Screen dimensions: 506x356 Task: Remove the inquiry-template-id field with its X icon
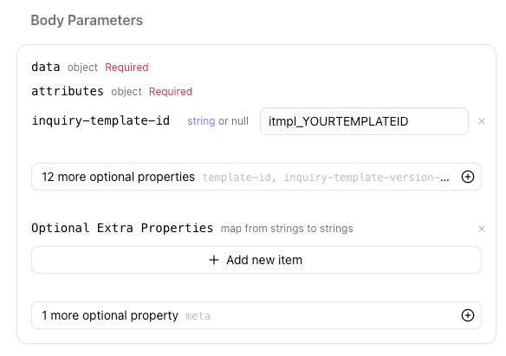[482, 121]
